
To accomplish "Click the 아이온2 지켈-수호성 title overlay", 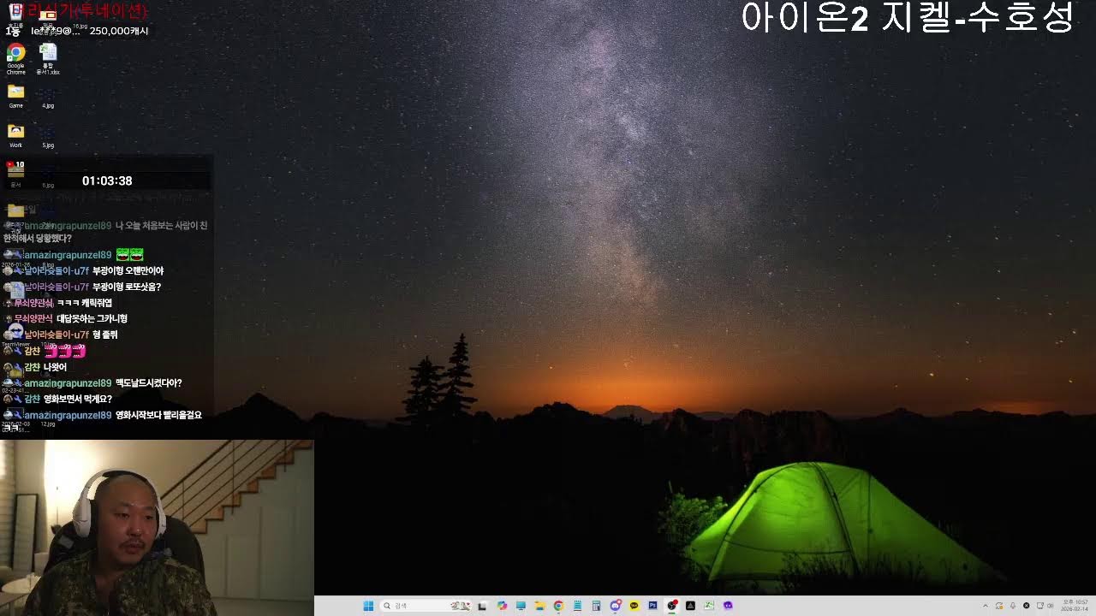I will pyautogui.click(x=908, y=17).
